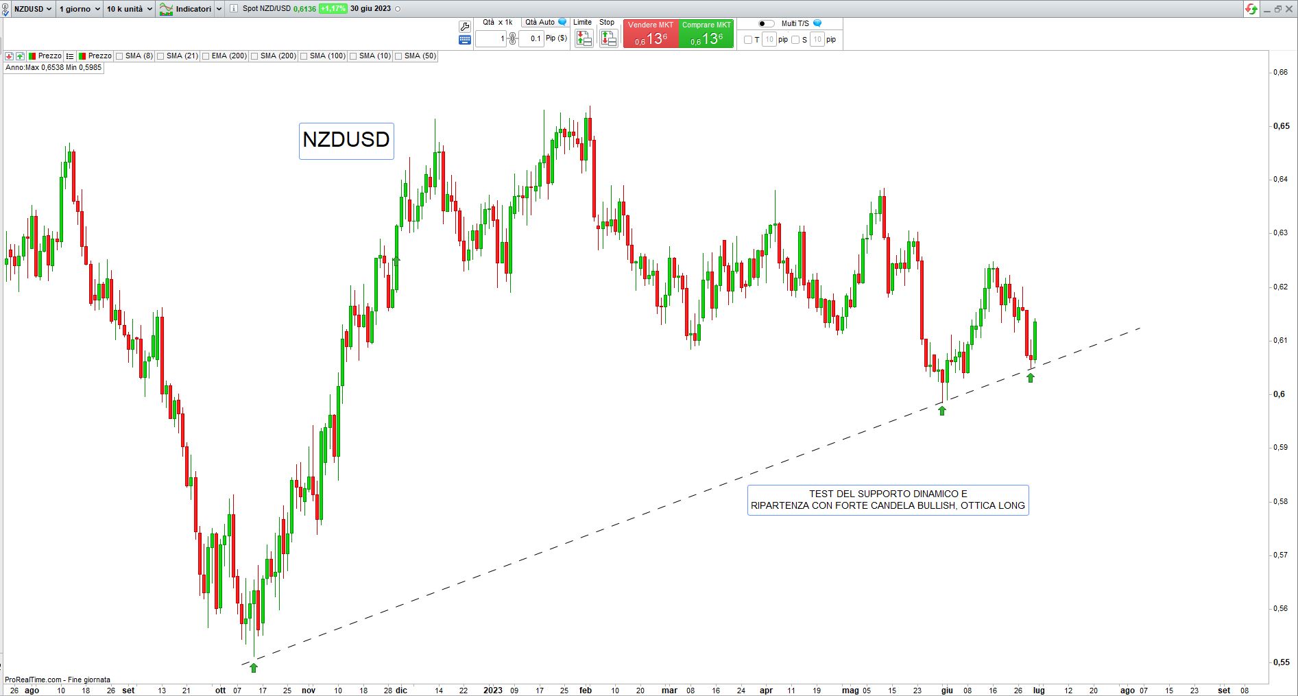This screenshot has height=696, width=1298.
Task: Click the 2023 label on the time axis
Action: pyautogui.click(x=492, y=691)
